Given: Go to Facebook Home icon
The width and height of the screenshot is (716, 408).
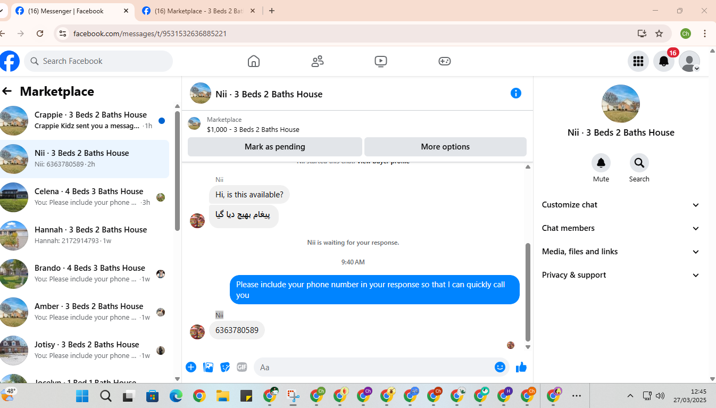Looking at the screenshot, I should pos(254,61).
